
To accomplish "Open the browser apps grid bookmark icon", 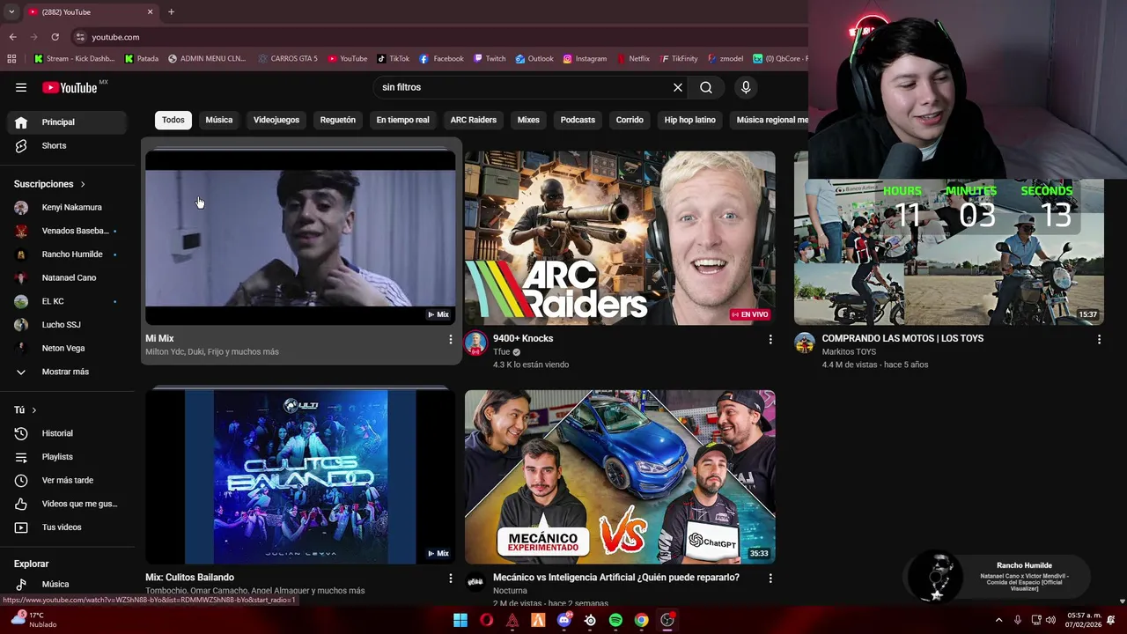I will click(11, 59).
